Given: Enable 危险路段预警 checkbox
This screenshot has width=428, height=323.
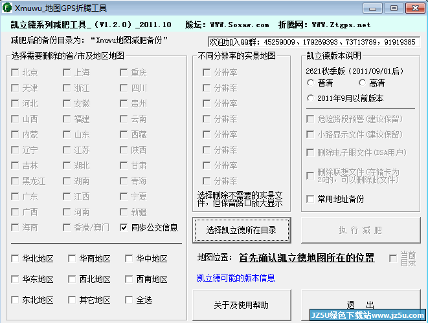Looking at the screenshot, I should click(x=310, y=119).
